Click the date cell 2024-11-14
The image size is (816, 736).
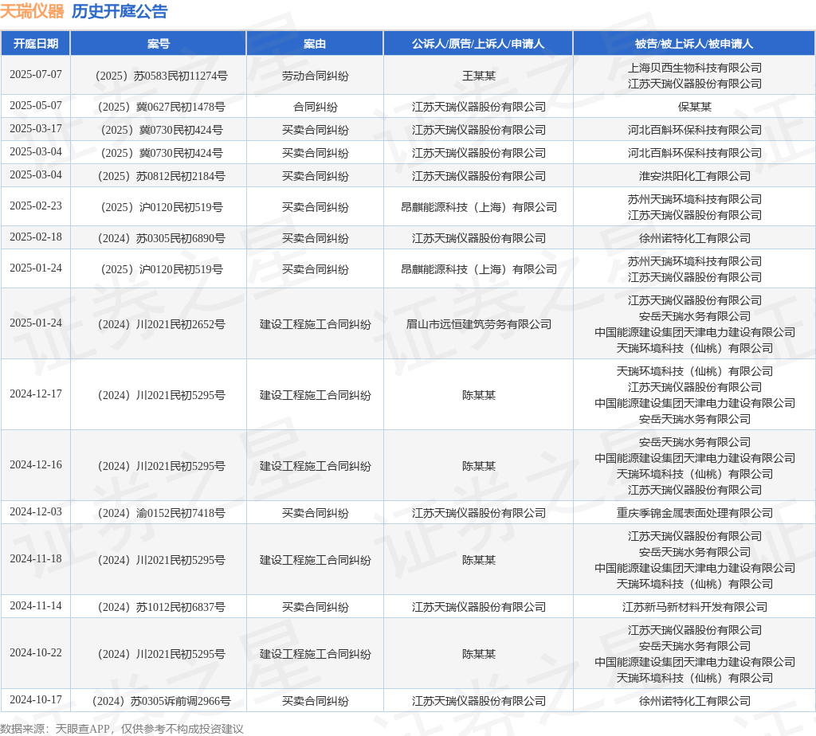tap(35, 606)
